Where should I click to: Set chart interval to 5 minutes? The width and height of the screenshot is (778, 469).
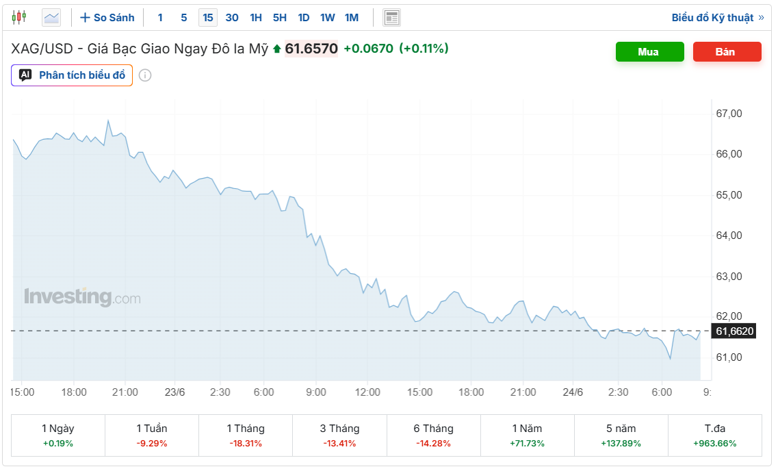coord(184,18)
